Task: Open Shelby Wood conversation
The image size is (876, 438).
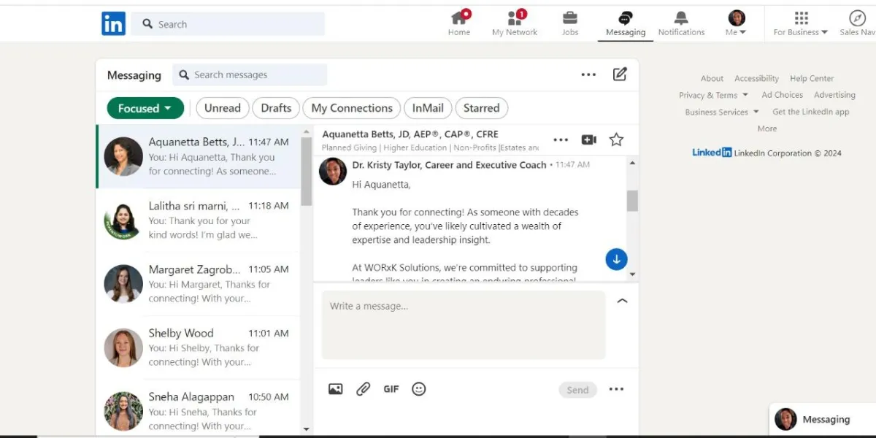Action: point(198,347)
